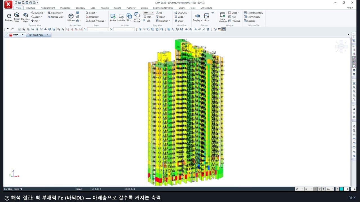Toggle the small eye icon in Display group
Image resolution: width=360 pixels, height=202 pixels.
click(213, 13)
